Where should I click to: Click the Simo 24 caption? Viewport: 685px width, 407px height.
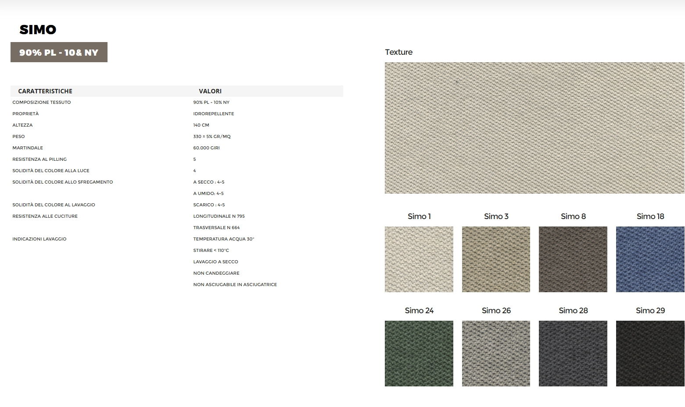419,310
